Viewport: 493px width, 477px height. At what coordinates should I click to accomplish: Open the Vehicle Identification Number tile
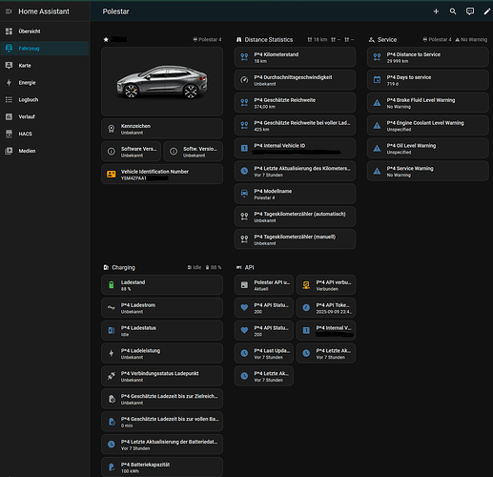click(162, 175)
